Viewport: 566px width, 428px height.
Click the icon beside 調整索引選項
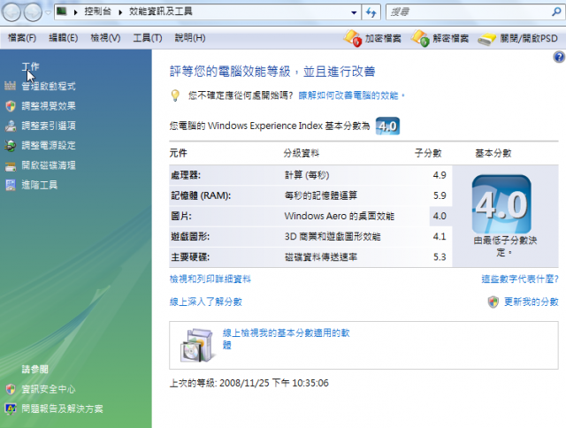tap(11, 126)
